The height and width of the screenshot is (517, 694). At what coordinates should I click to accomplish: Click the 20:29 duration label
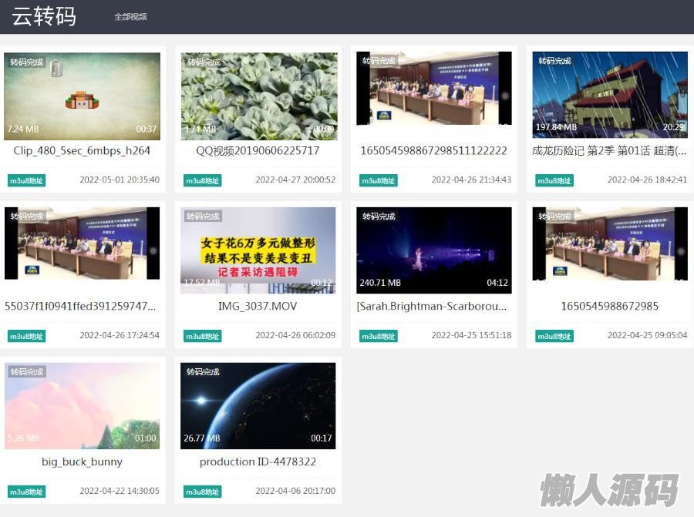673,127
